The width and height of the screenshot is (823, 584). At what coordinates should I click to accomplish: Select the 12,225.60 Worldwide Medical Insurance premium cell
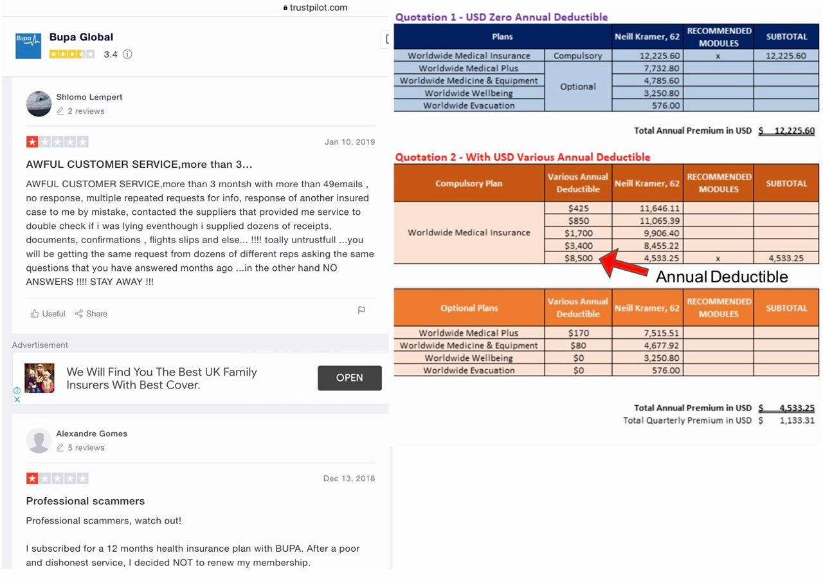(646, 56)
